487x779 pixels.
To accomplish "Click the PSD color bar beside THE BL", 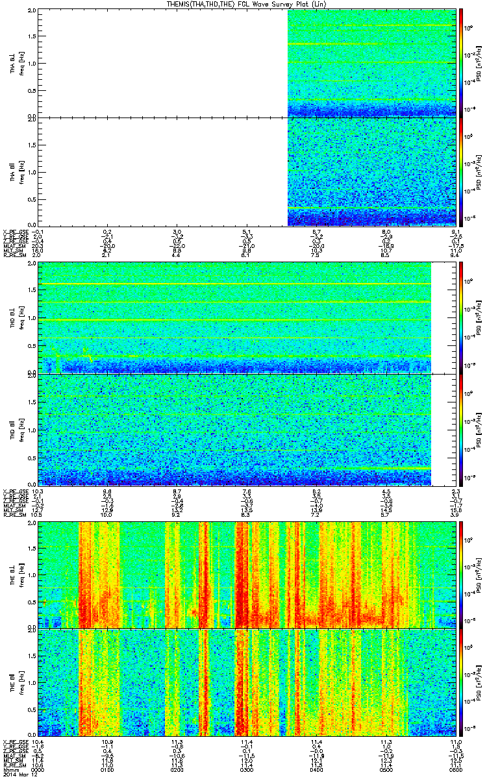I will coord(461,574).
